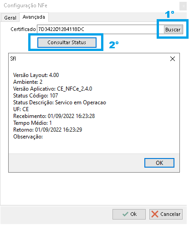Select the Versão Layout 4.00 line
189x225 pixels.
click(x=36, y=75)
